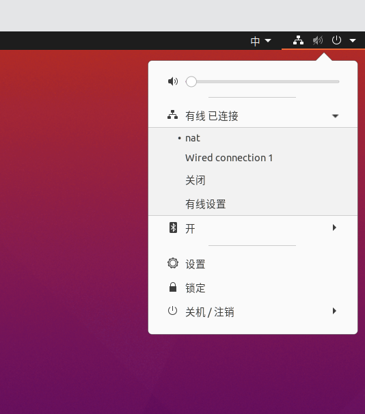Click the Bluetooth icon
This screenshot has height=414, width=365.
coord(173,227)
